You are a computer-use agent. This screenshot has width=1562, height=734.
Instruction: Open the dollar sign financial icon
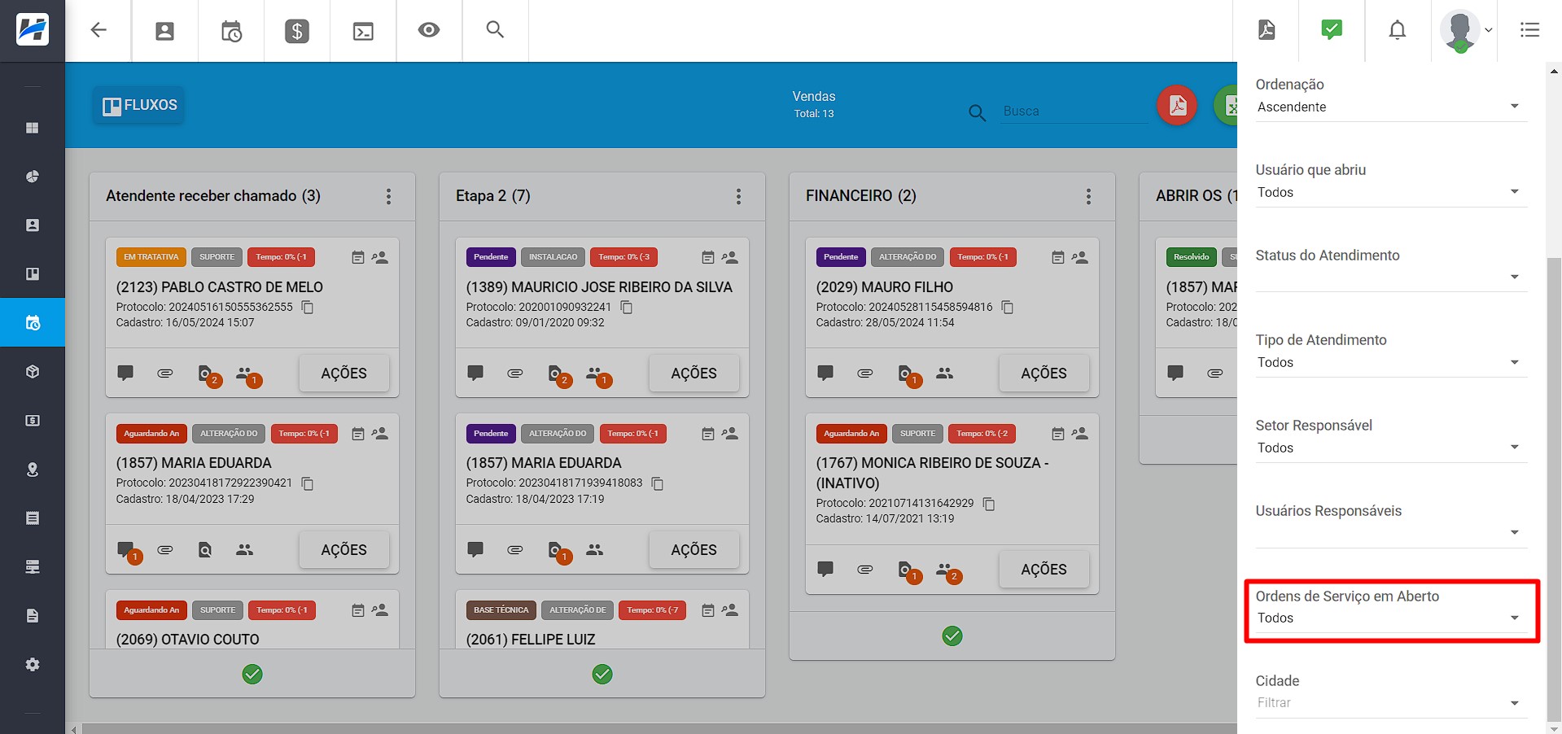[x=297, y=31]
